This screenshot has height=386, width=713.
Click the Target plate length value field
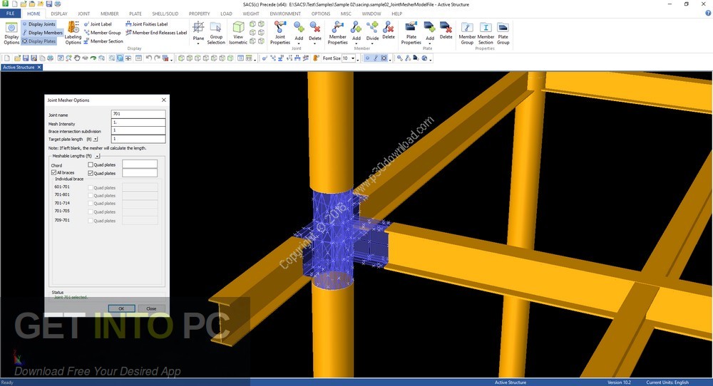(x=138, y=139)
